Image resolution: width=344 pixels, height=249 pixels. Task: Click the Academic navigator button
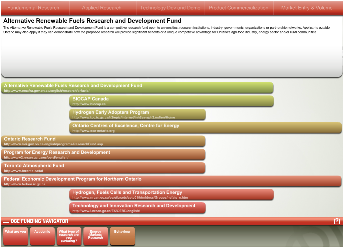tap(42, 236)
